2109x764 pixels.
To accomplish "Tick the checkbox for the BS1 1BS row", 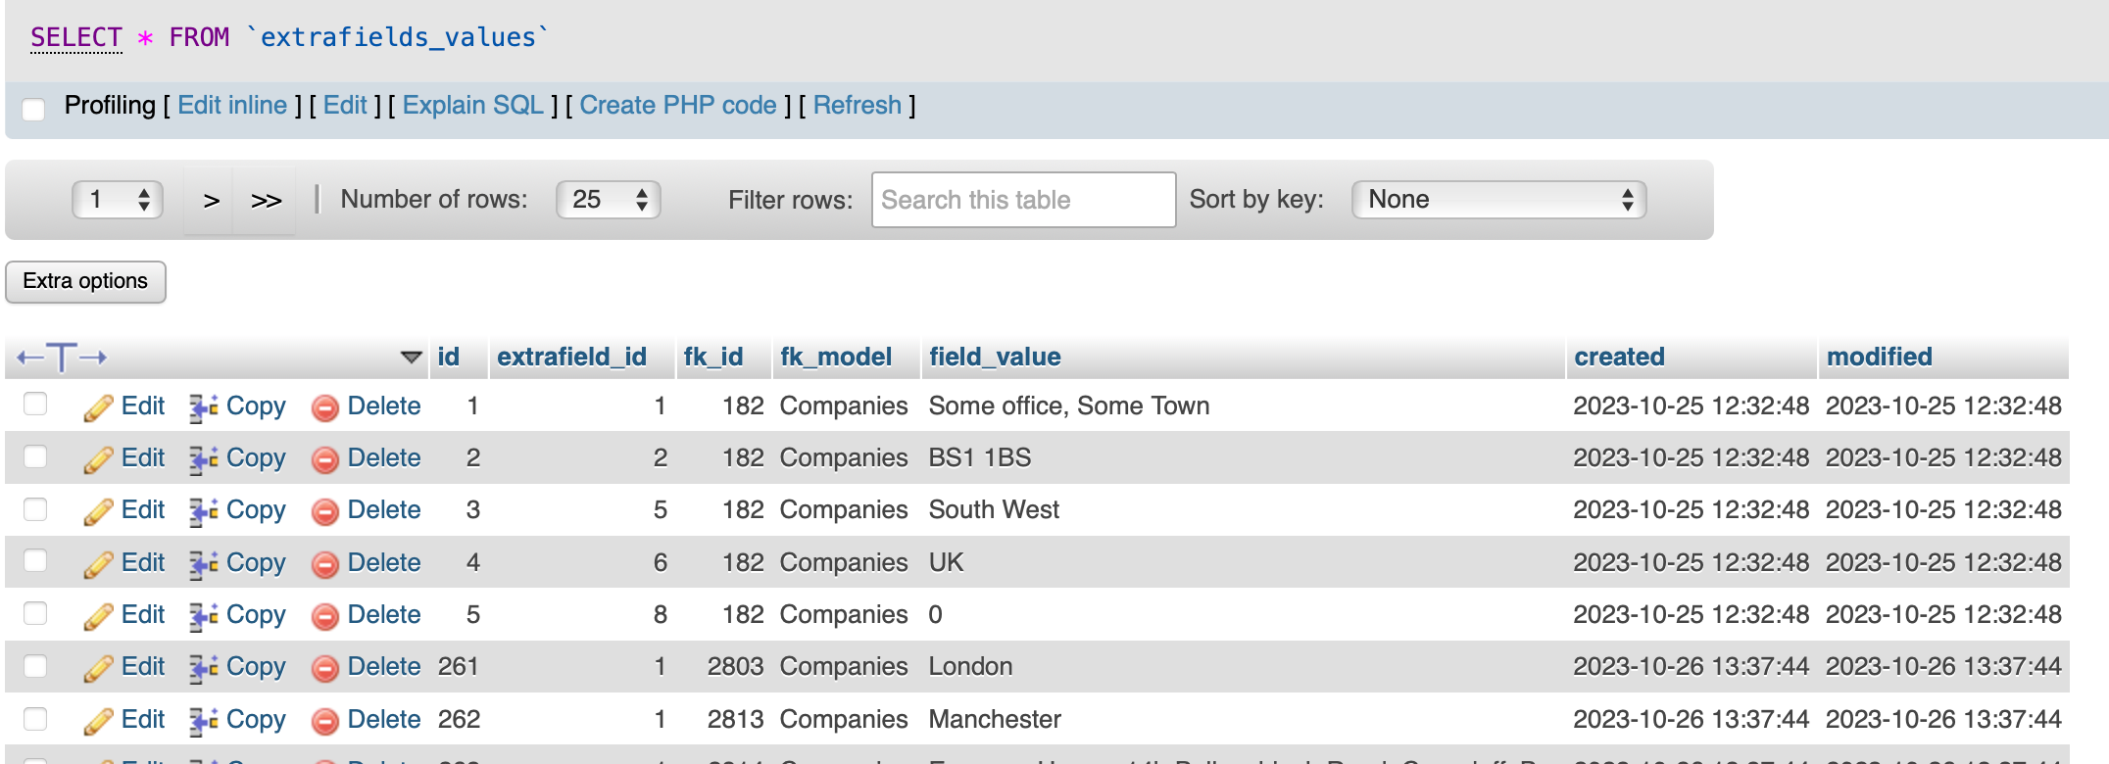I will click(35, 456).
